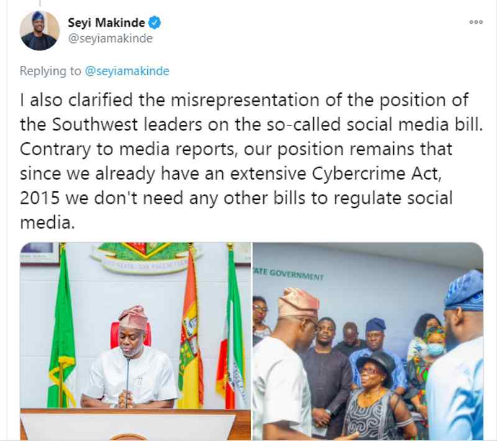Click the 'ATE GOVERNMENT' wall sign in photo
This screenshot has height=441, width=497.
tap(288, 275)
